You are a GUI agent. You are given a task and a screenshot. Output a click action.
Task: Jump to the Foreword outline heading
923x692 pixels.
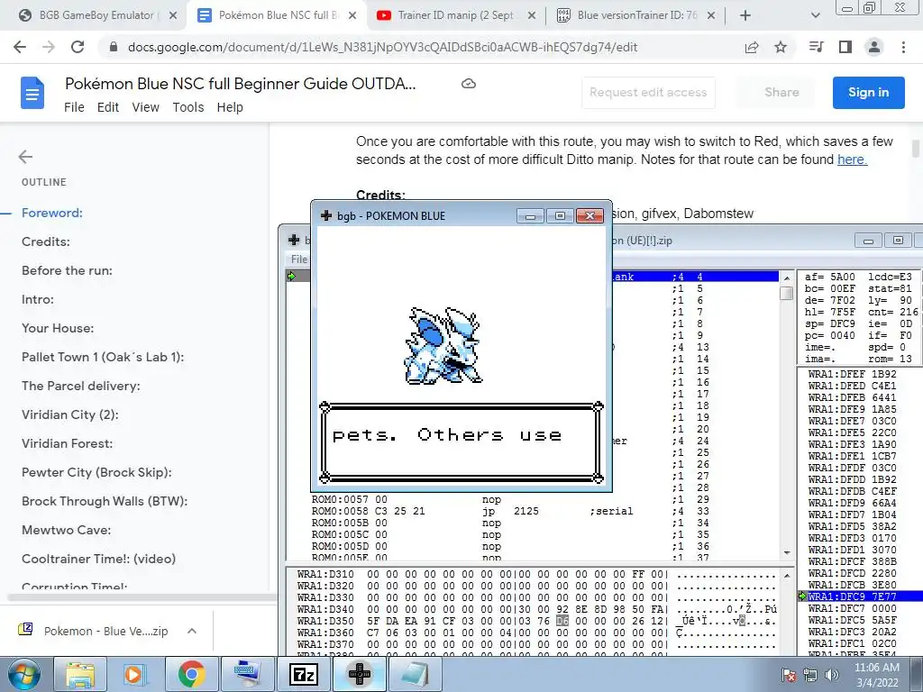(x=52, y=213)
